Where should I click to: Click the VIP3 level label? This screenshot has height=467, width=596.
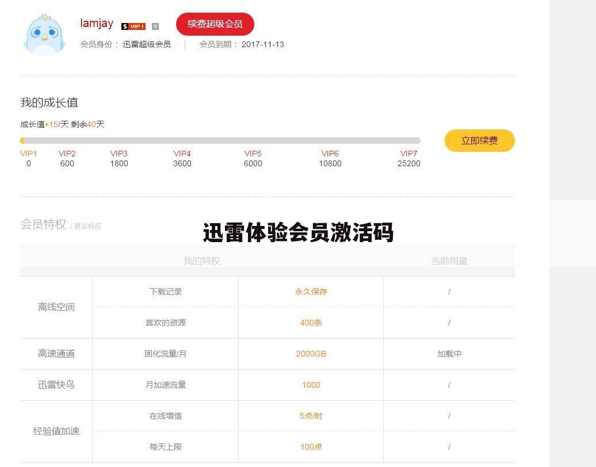pos(119,154)
